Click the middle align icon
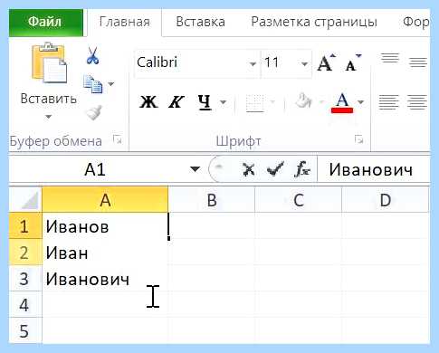The height and width of the screenshot is (353, 439). pyautogui.click(x=418, y=62)
